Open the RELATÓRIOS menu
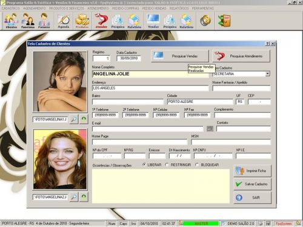The image size is (303, 227). pos(179,8)
